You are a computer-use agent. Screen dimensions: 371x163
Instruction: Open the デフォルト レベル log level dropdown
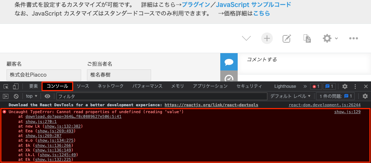290,96
